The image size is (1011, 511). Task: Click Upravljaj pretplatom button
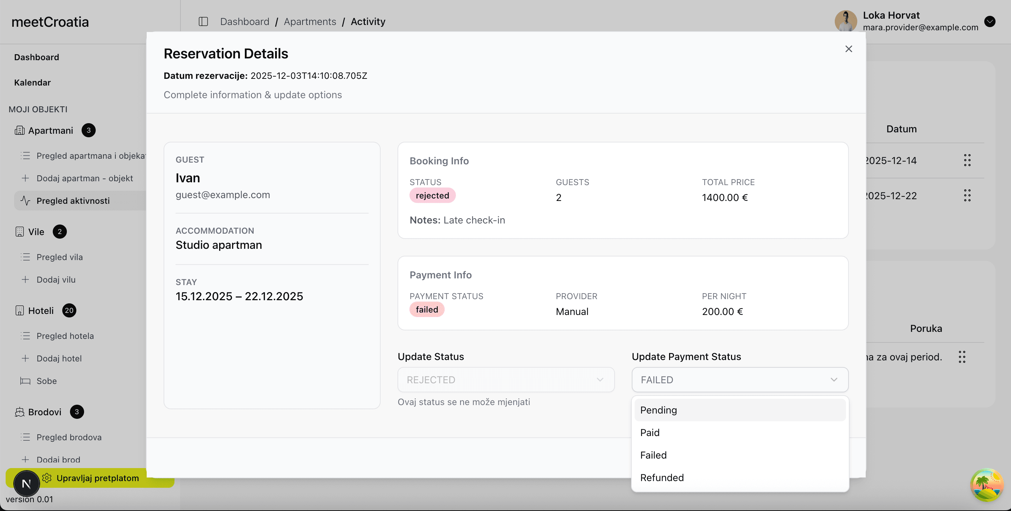click(x=97, y=478)
